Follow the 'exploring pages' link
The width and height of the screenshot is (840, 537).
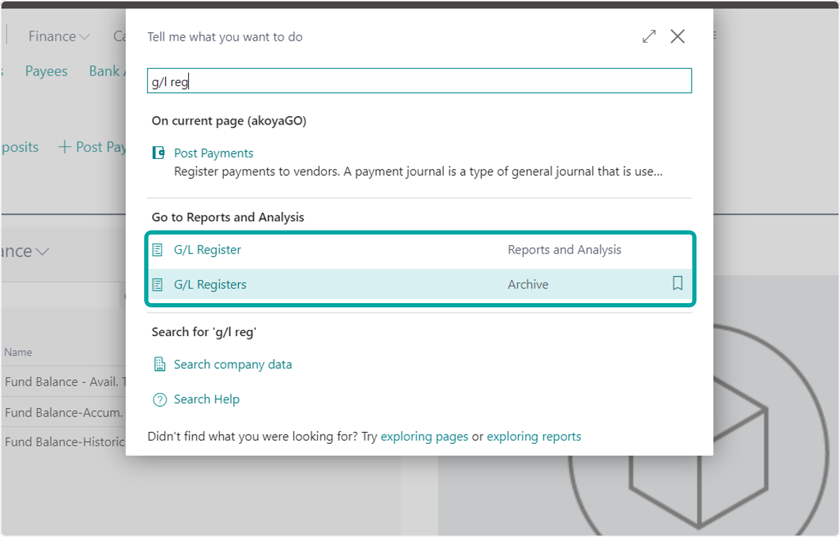point(424,436)
